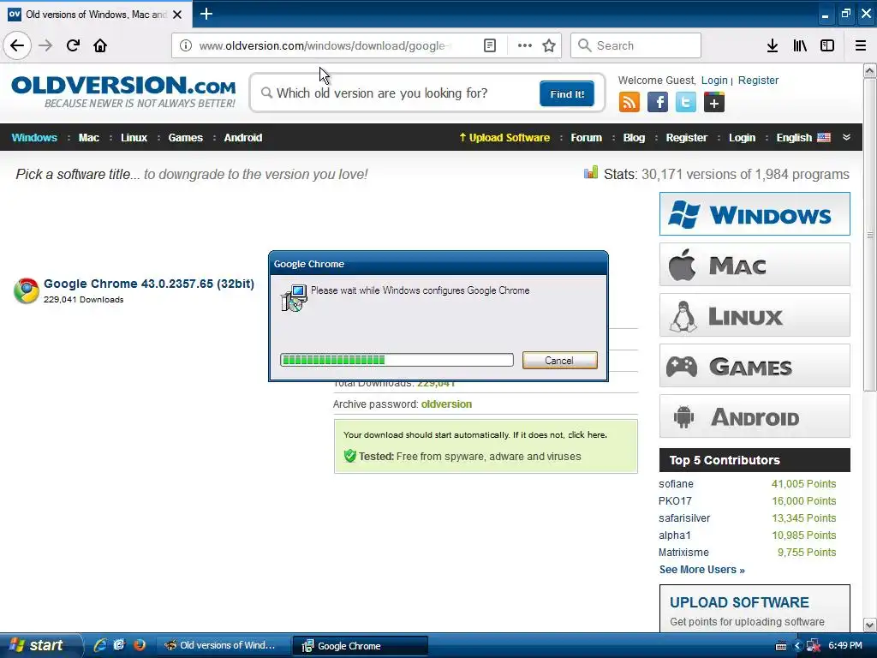This screenshot has width=877, height=658.
Task: Open the big Mac category banner
Action: (755, 264)
